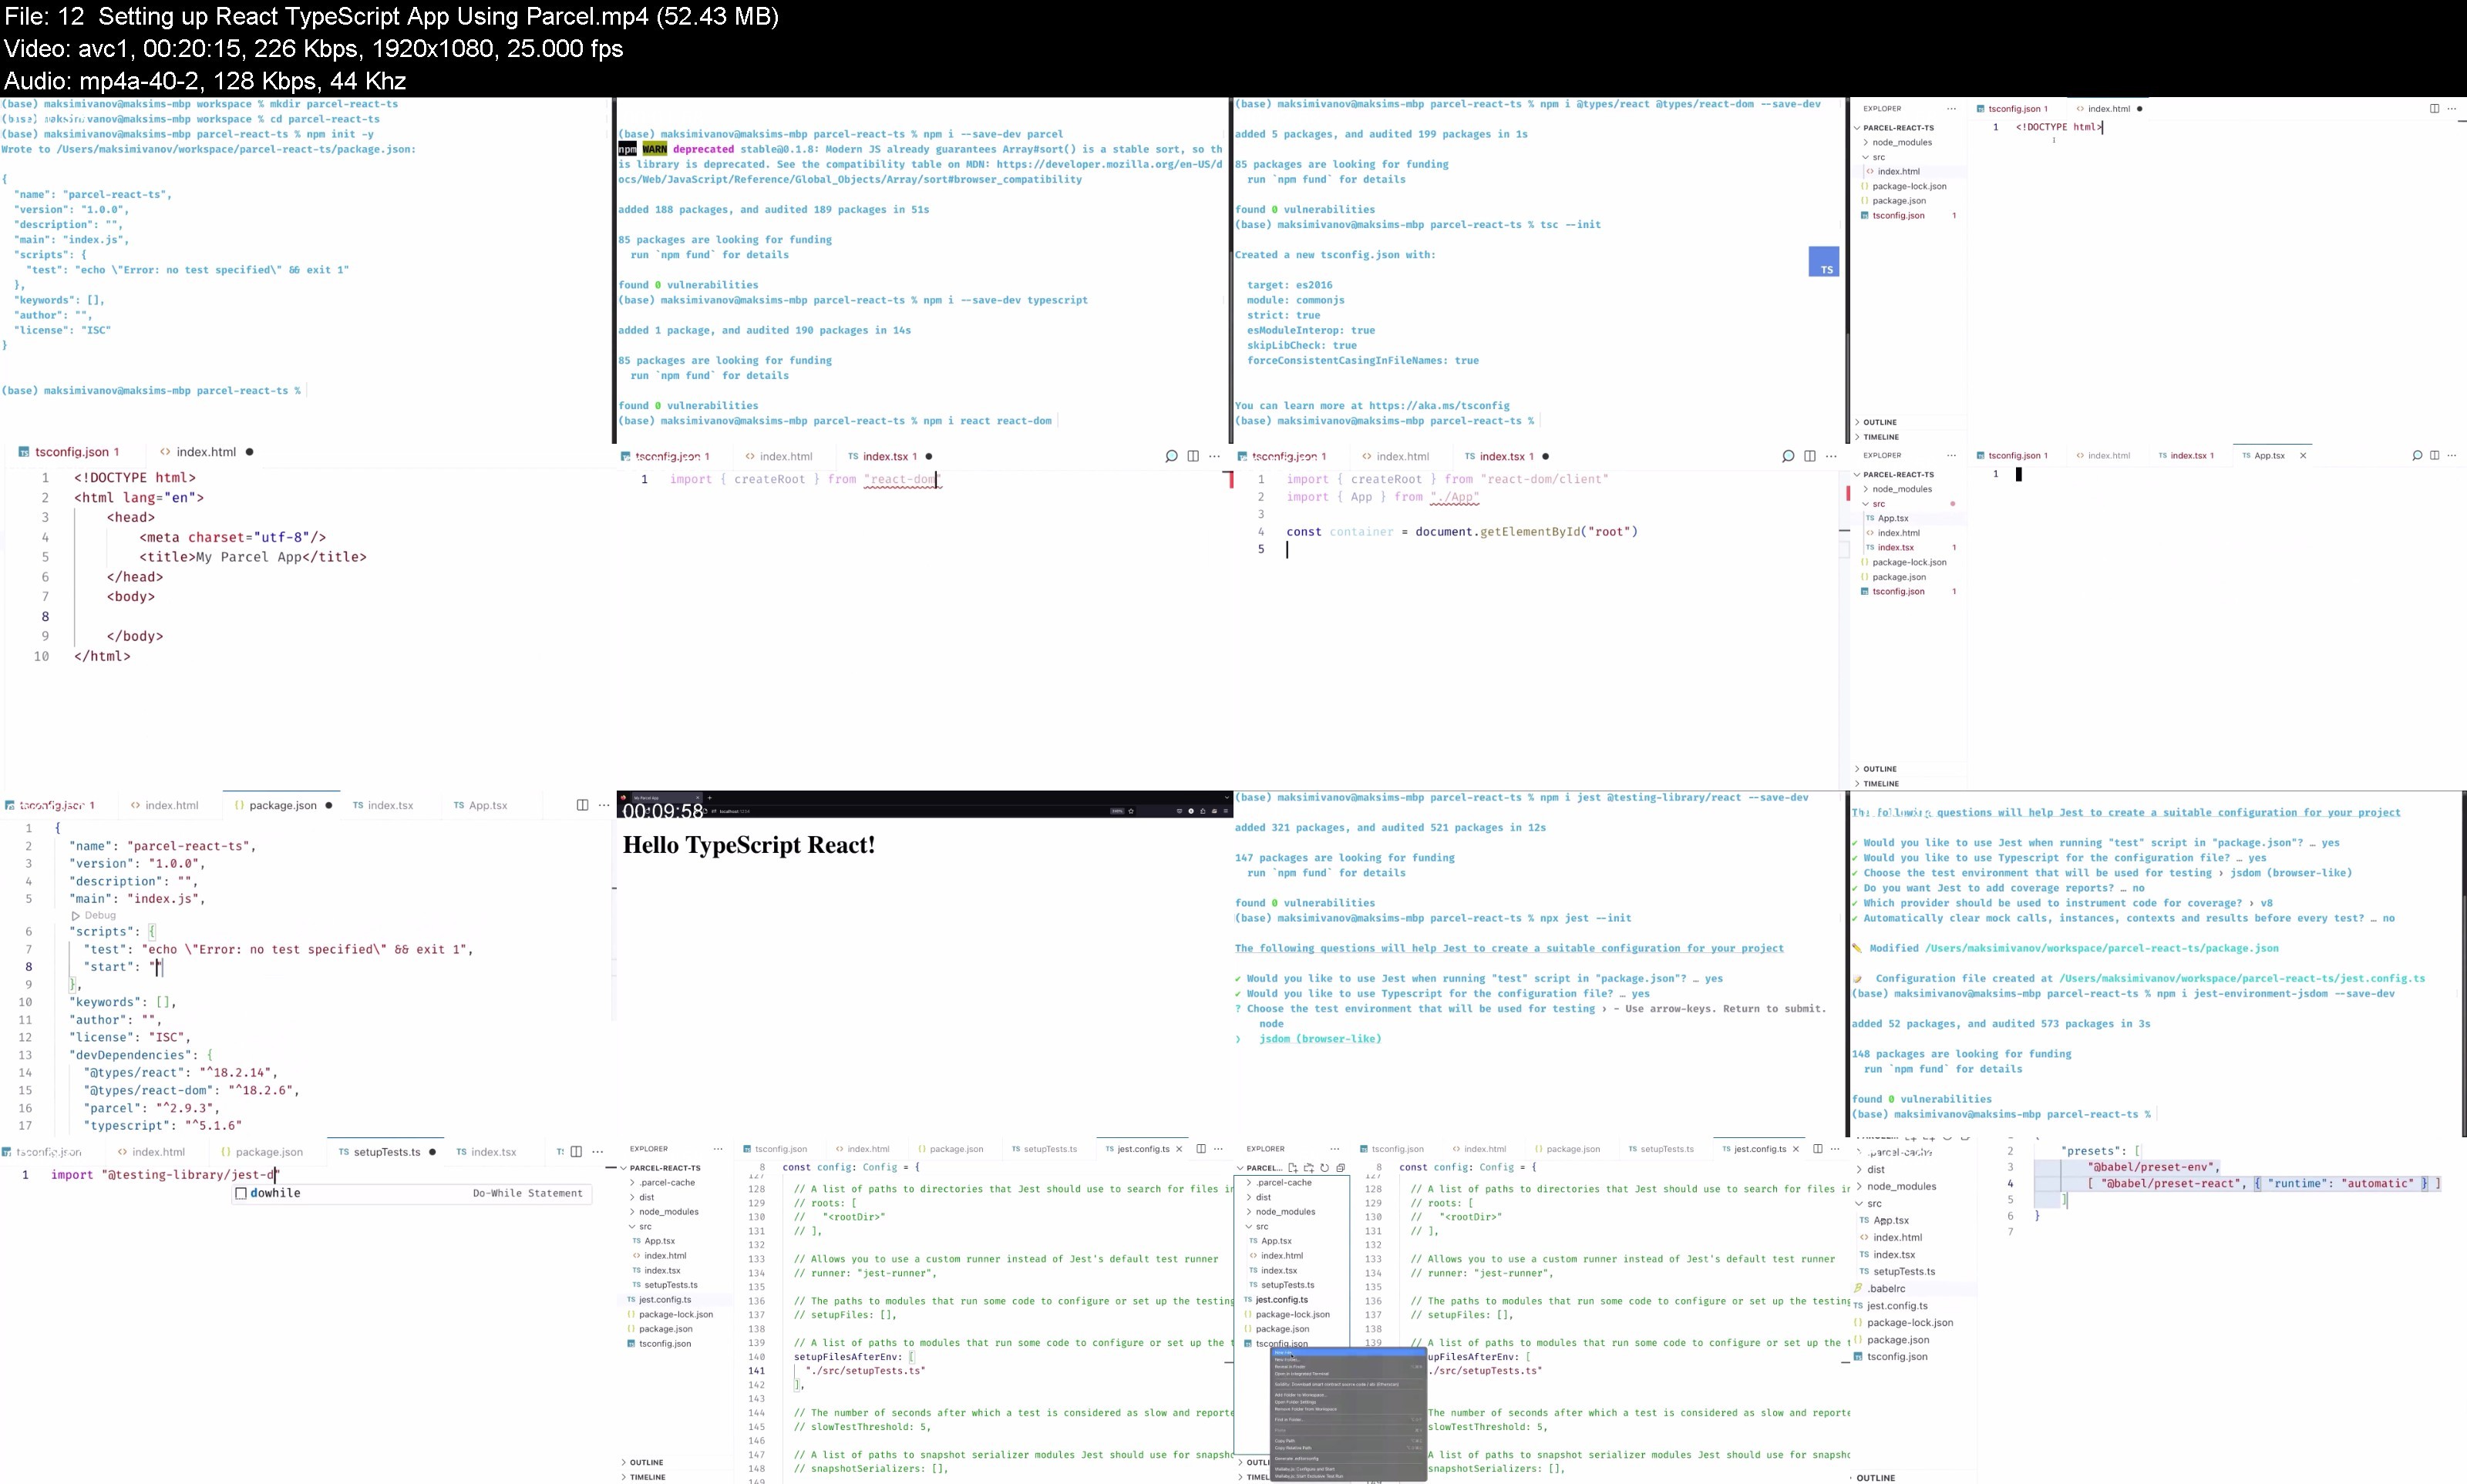Expand .parcel-cache folder in the PARCEL-REACT-TS explorer without context menu

click(632, 1182)
